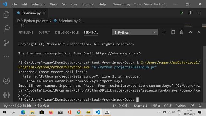
Task: Close the terminal panel
Action: (199, 32)
